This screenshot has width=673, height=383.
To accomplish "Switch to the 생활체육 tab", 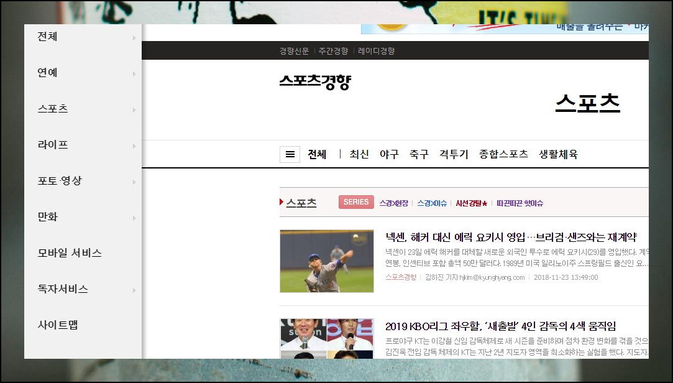I will click(559, 154).
